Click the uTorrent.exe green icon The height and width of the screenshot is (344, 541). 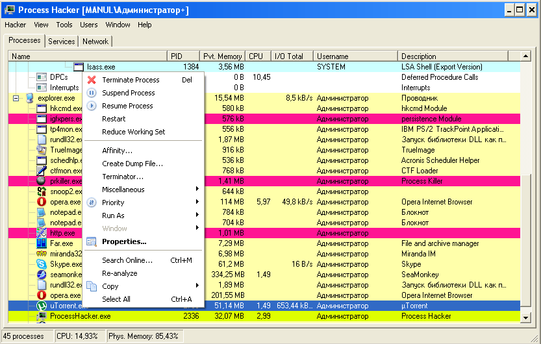42,306
